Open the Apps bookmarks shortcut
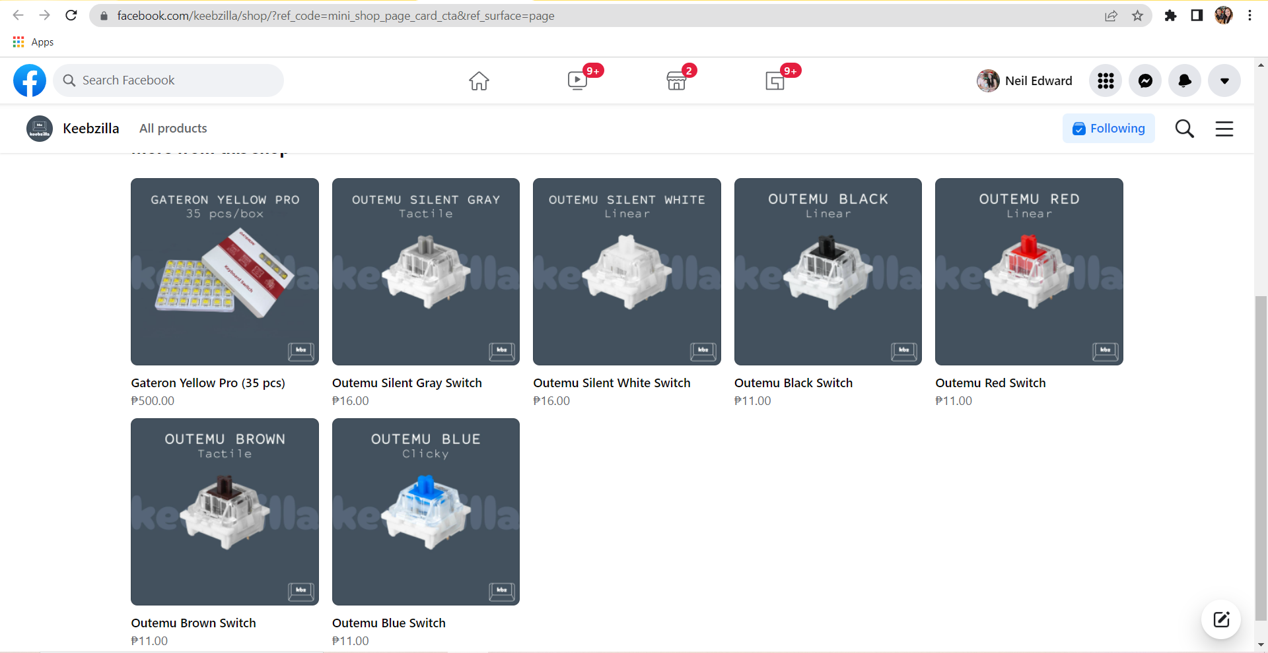The height and width of the screenshot is (653, 1268). pyautogui.click(x=33, y=42)
